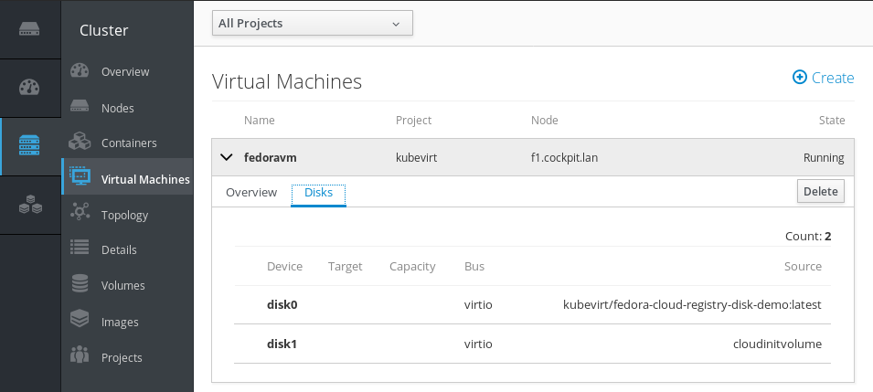Click the Nodes icon in sidebar

[80, 108]
